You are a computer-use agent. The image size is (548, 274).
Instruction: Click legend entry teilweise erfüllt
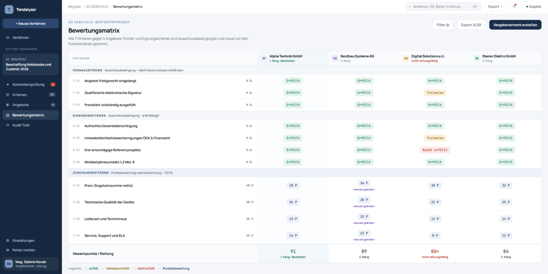coord(115,269)
